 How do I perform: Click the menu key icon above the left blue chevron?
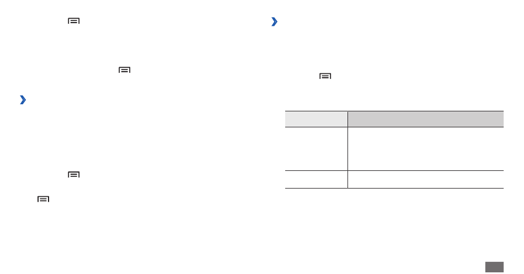[x=124, y=70]
